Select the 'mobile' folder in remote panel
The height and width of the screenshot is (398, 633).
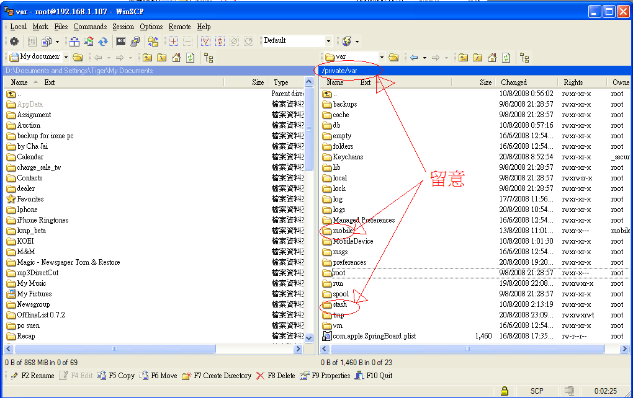[x=343, y=231]
